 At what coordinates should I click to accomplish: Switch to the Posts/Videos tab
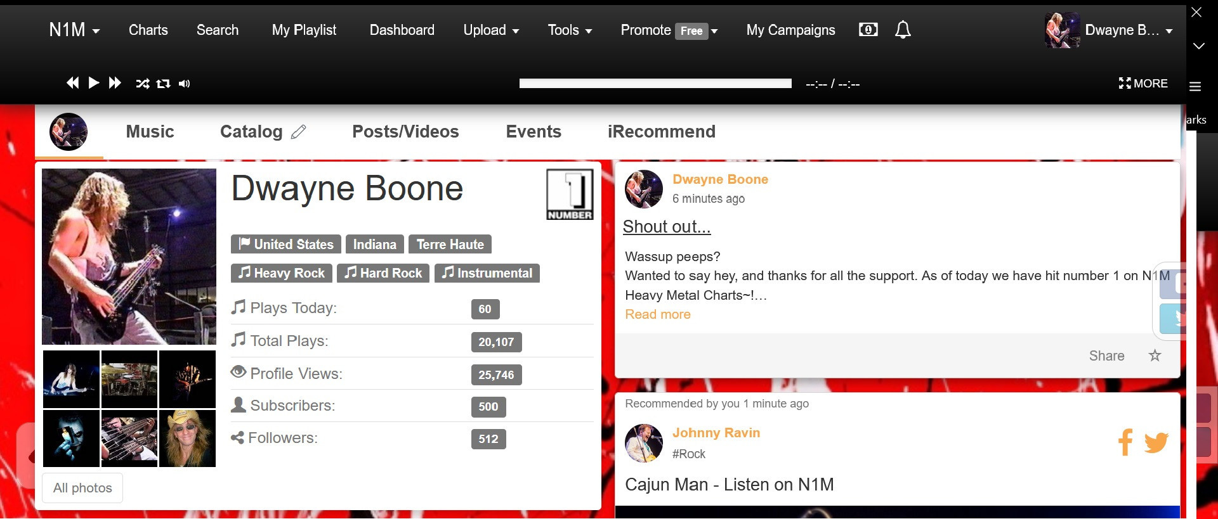coord(405,132)
